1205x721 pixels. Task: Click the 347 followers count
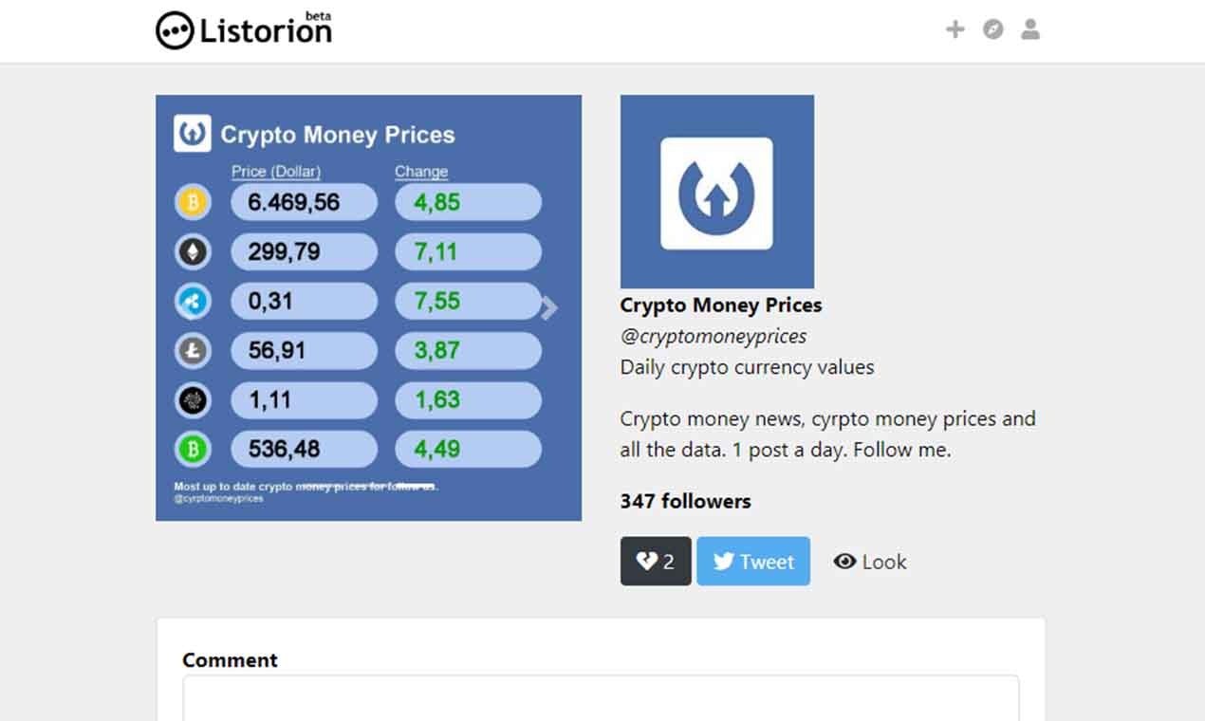tap(685, 501)
